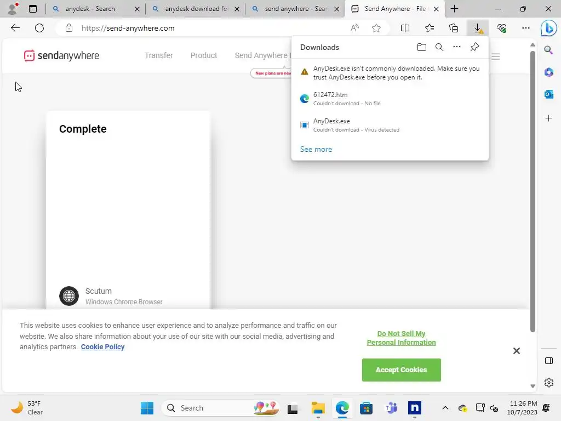Viewport: 561px width, 421px height.
Task: Open the Product menu item
Action: point(204,55)
